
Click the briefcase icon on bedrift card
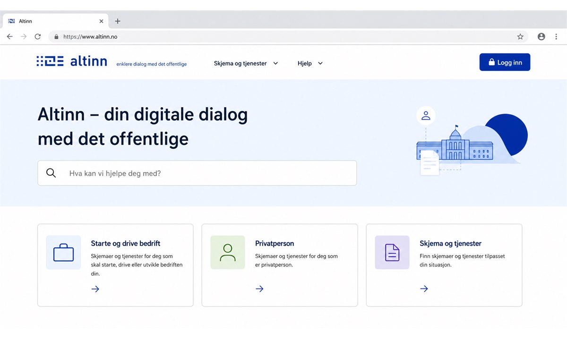click(63, 253)
